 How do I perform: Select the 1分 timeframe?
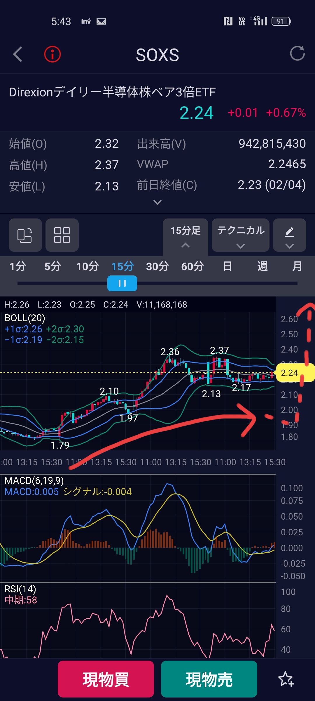pos(18,266)
